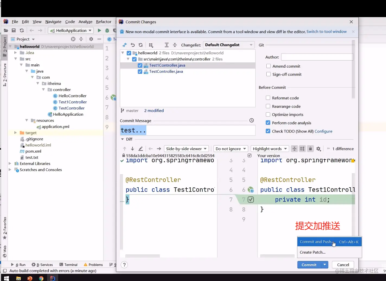Select Commit and Push menu item
This screenshot has width=386, height=281.
point(329,242)
